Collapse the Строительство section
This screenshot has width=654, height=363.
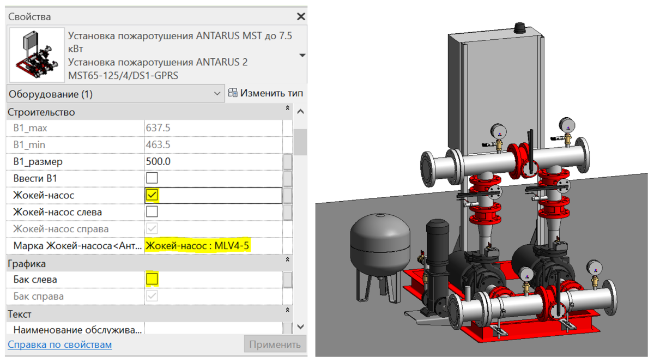288,109
